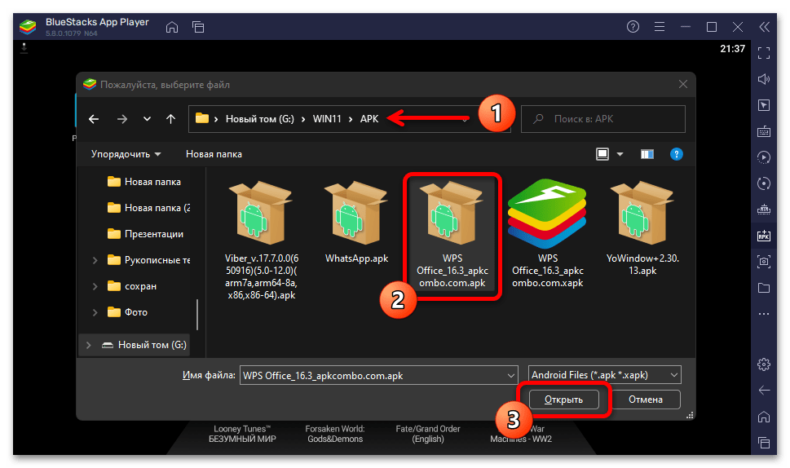Select Презентации folder in tree
This screenshot has width=790, height=468.
coord(145,234)
